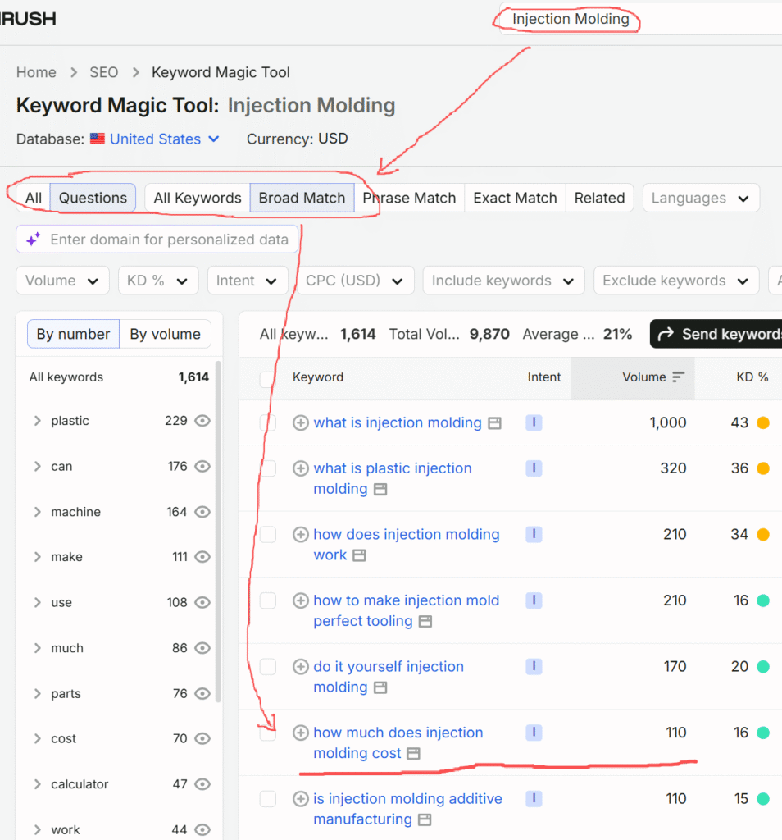Click the Semrush logo

click(28, 19)
